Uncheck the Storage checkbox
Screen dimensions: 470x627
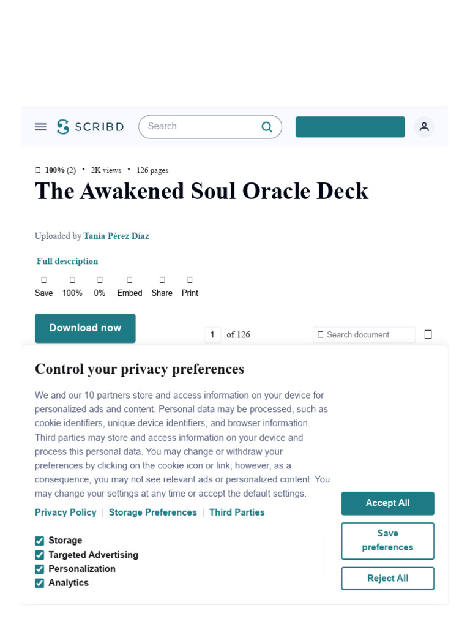click(x=40, y=541)
